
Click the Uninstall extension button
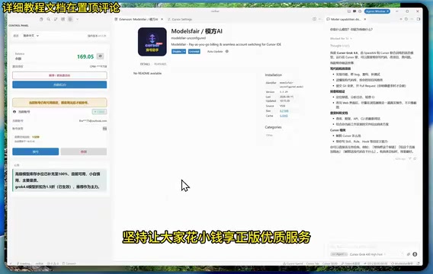194,52
